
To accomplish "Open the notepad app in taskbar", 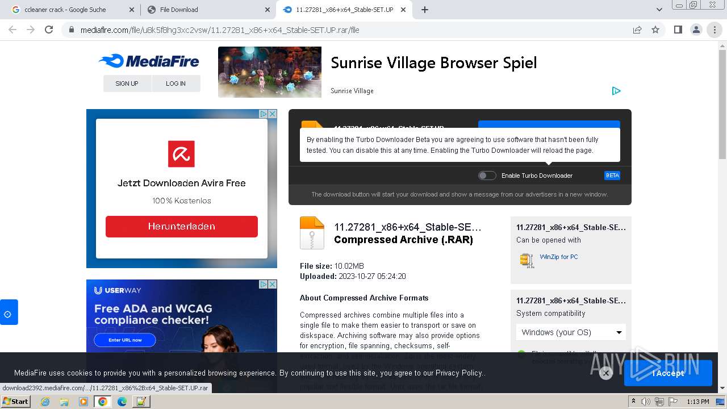I will coord(140,402).
